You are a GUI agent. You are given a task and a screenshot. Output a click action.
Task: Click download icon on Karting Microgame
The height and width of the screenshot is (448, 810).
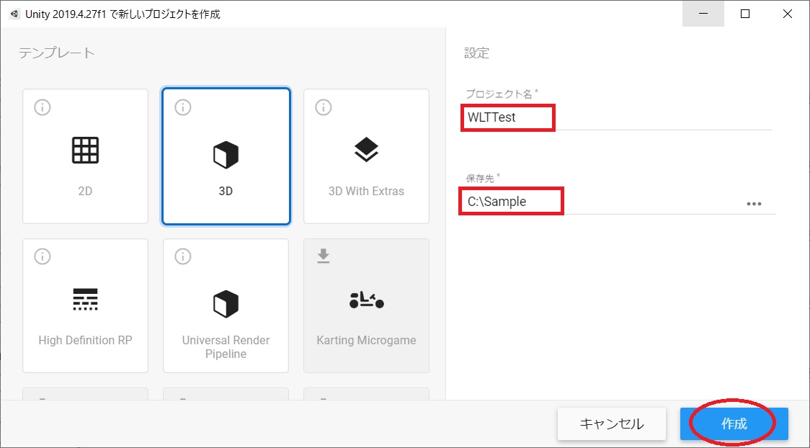click(x=324, y=256)
